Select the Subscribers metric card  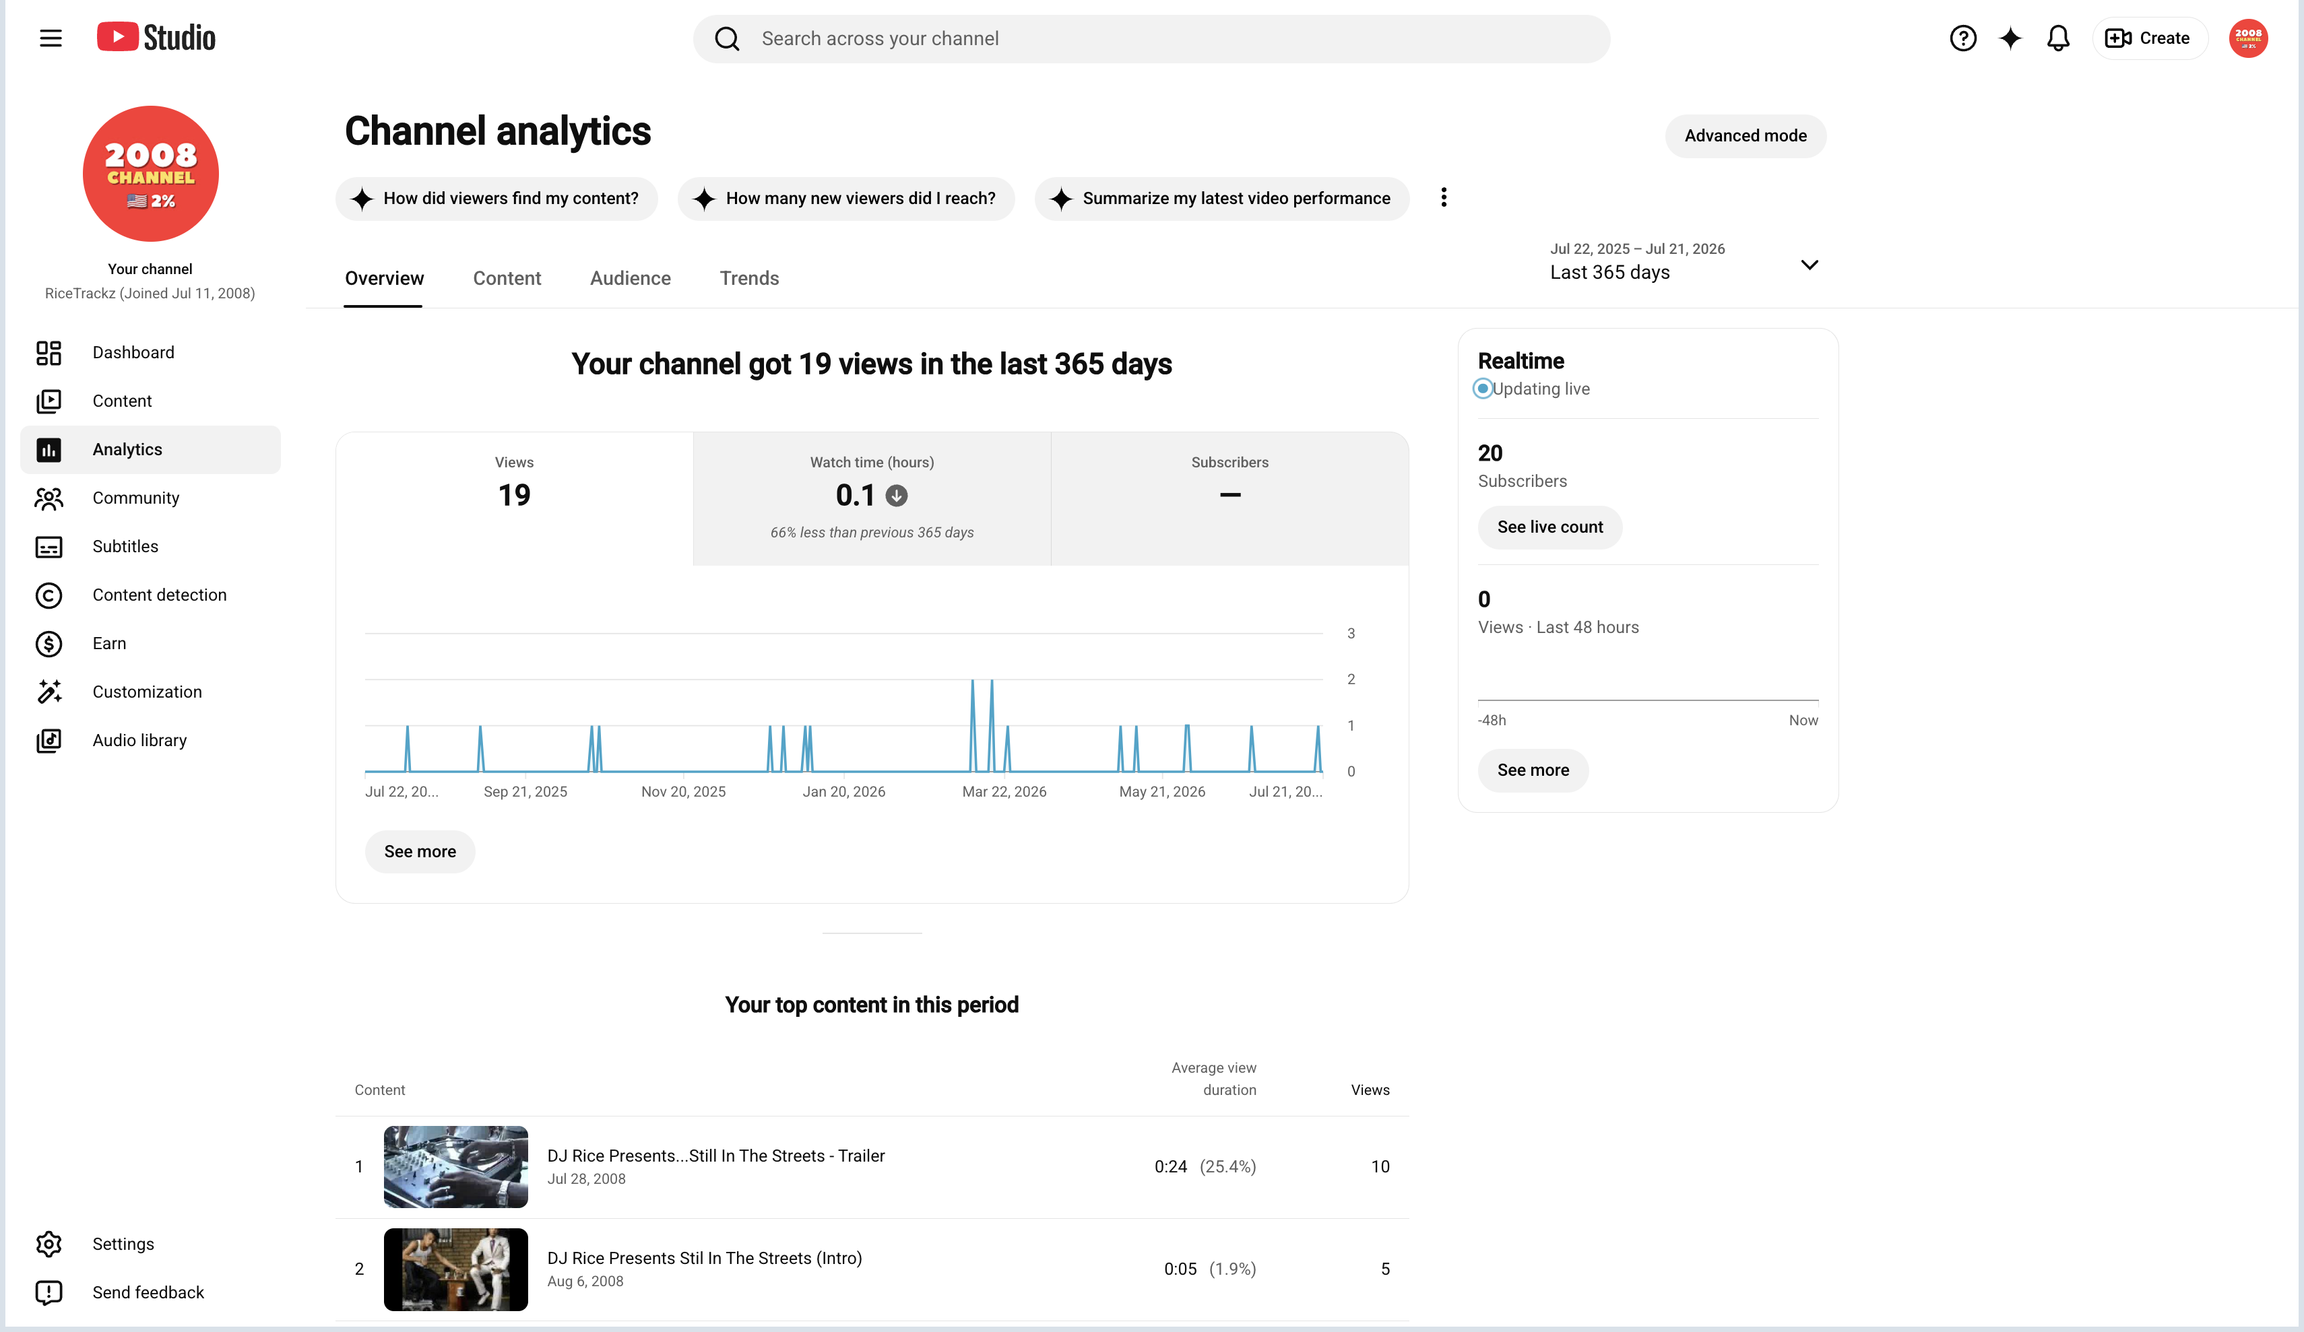click(x=1229, y=498)
